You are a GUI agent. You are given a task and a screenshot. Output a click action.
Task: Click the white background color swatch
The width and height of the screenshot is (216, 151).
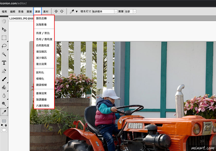(x=4, y=130)
